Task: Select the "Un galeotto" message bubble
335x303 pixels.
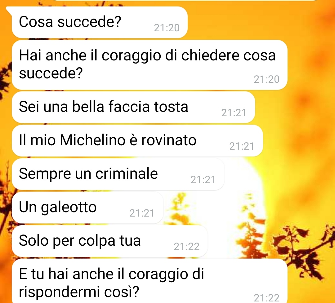Action: [87, 208]
